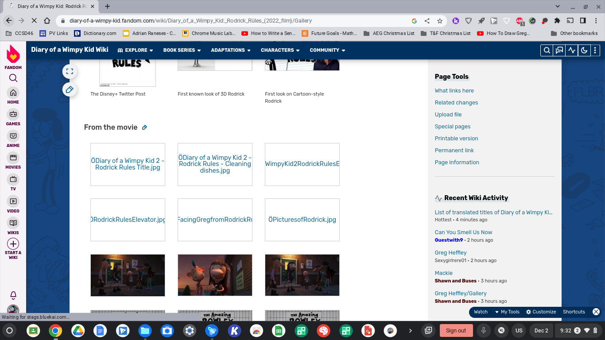Expand the Characters dropdown
Image resolution: width=605 pixels, height=340 pixels.
point(280,50)
